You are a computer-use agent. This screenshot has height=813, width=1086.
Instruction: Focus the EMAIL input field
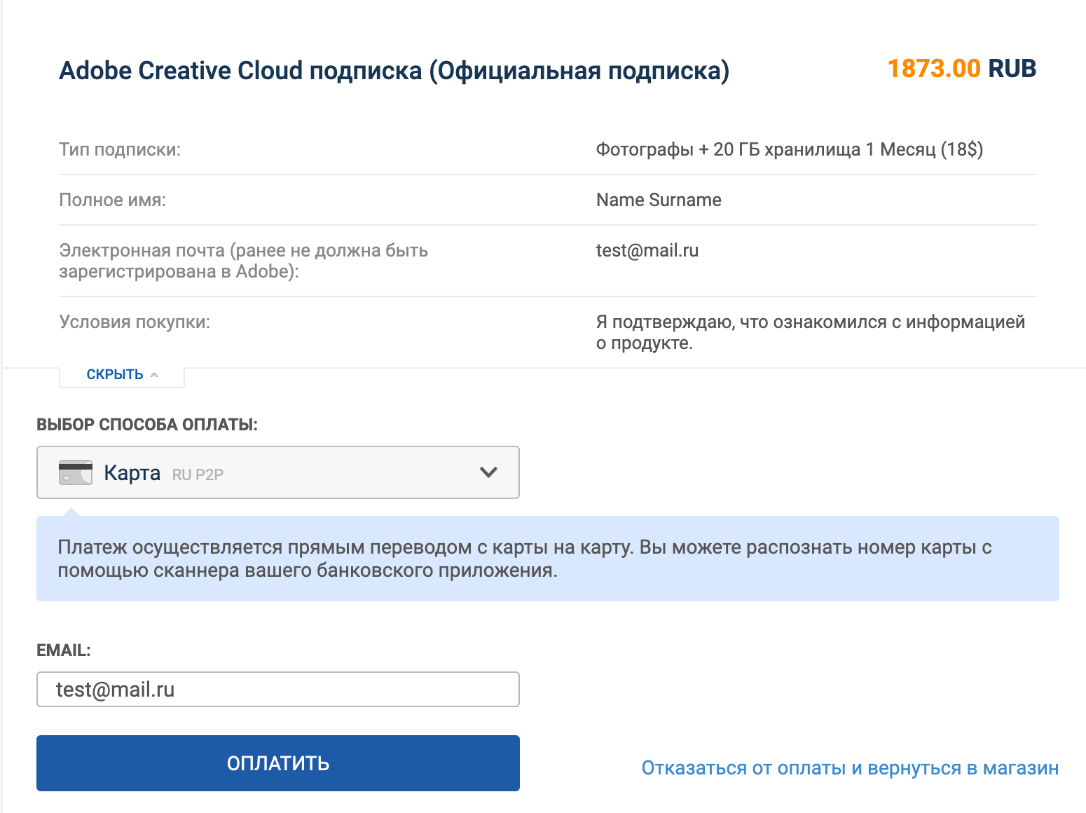(278, 690)
